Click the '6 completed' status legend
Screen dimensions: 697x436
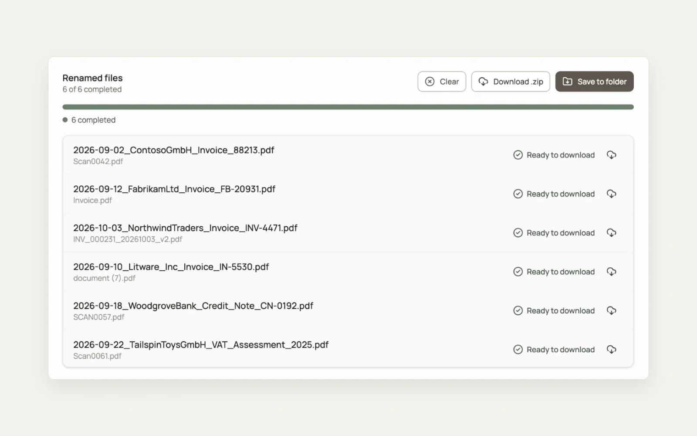click(x=89, y=120)
